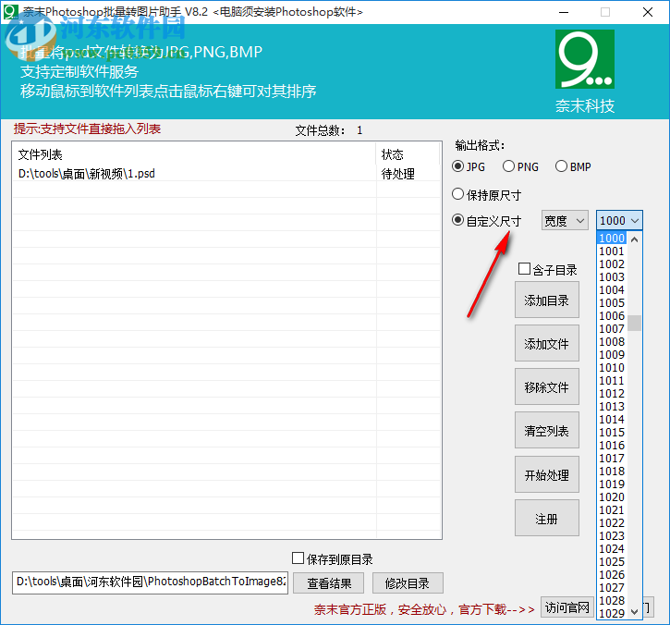Choose 1027 in the size list
Image resolution: width=670 pixels, height=625 pixels.
[612, 587]
